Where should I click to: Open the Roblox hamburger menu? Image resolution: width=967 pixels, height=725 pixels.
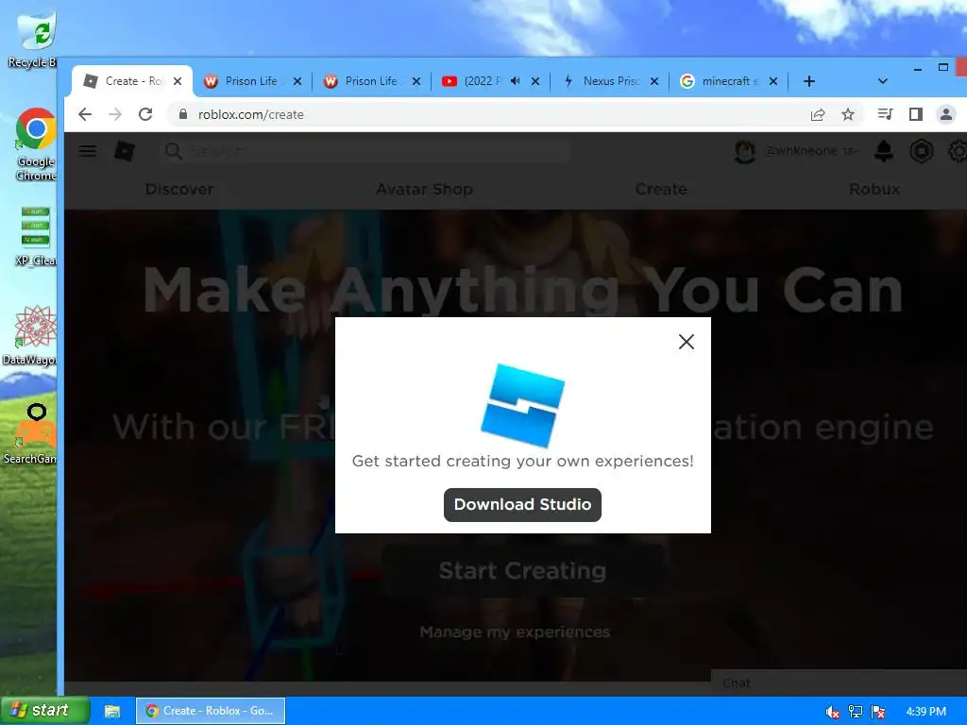click(88, 151)
